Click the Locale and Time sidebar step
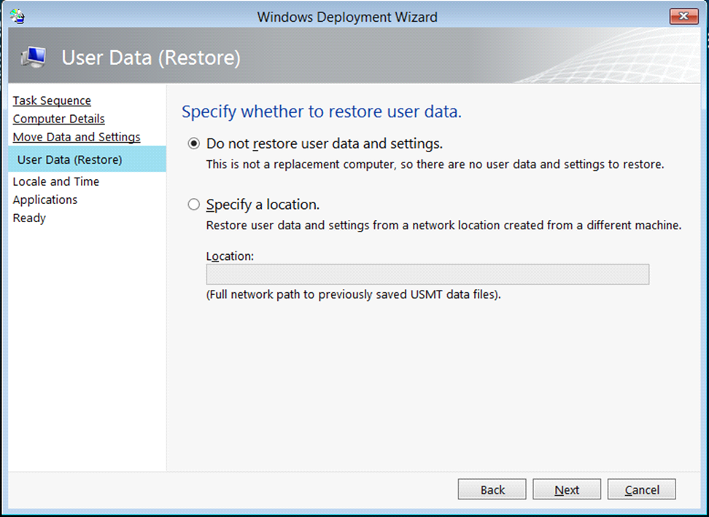The height and width of the screenshot is (517, 709). point(56,181)
